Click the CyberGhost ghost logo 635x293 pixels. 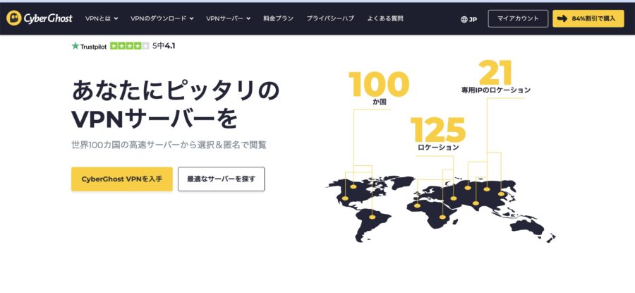[x=14, y=18]
